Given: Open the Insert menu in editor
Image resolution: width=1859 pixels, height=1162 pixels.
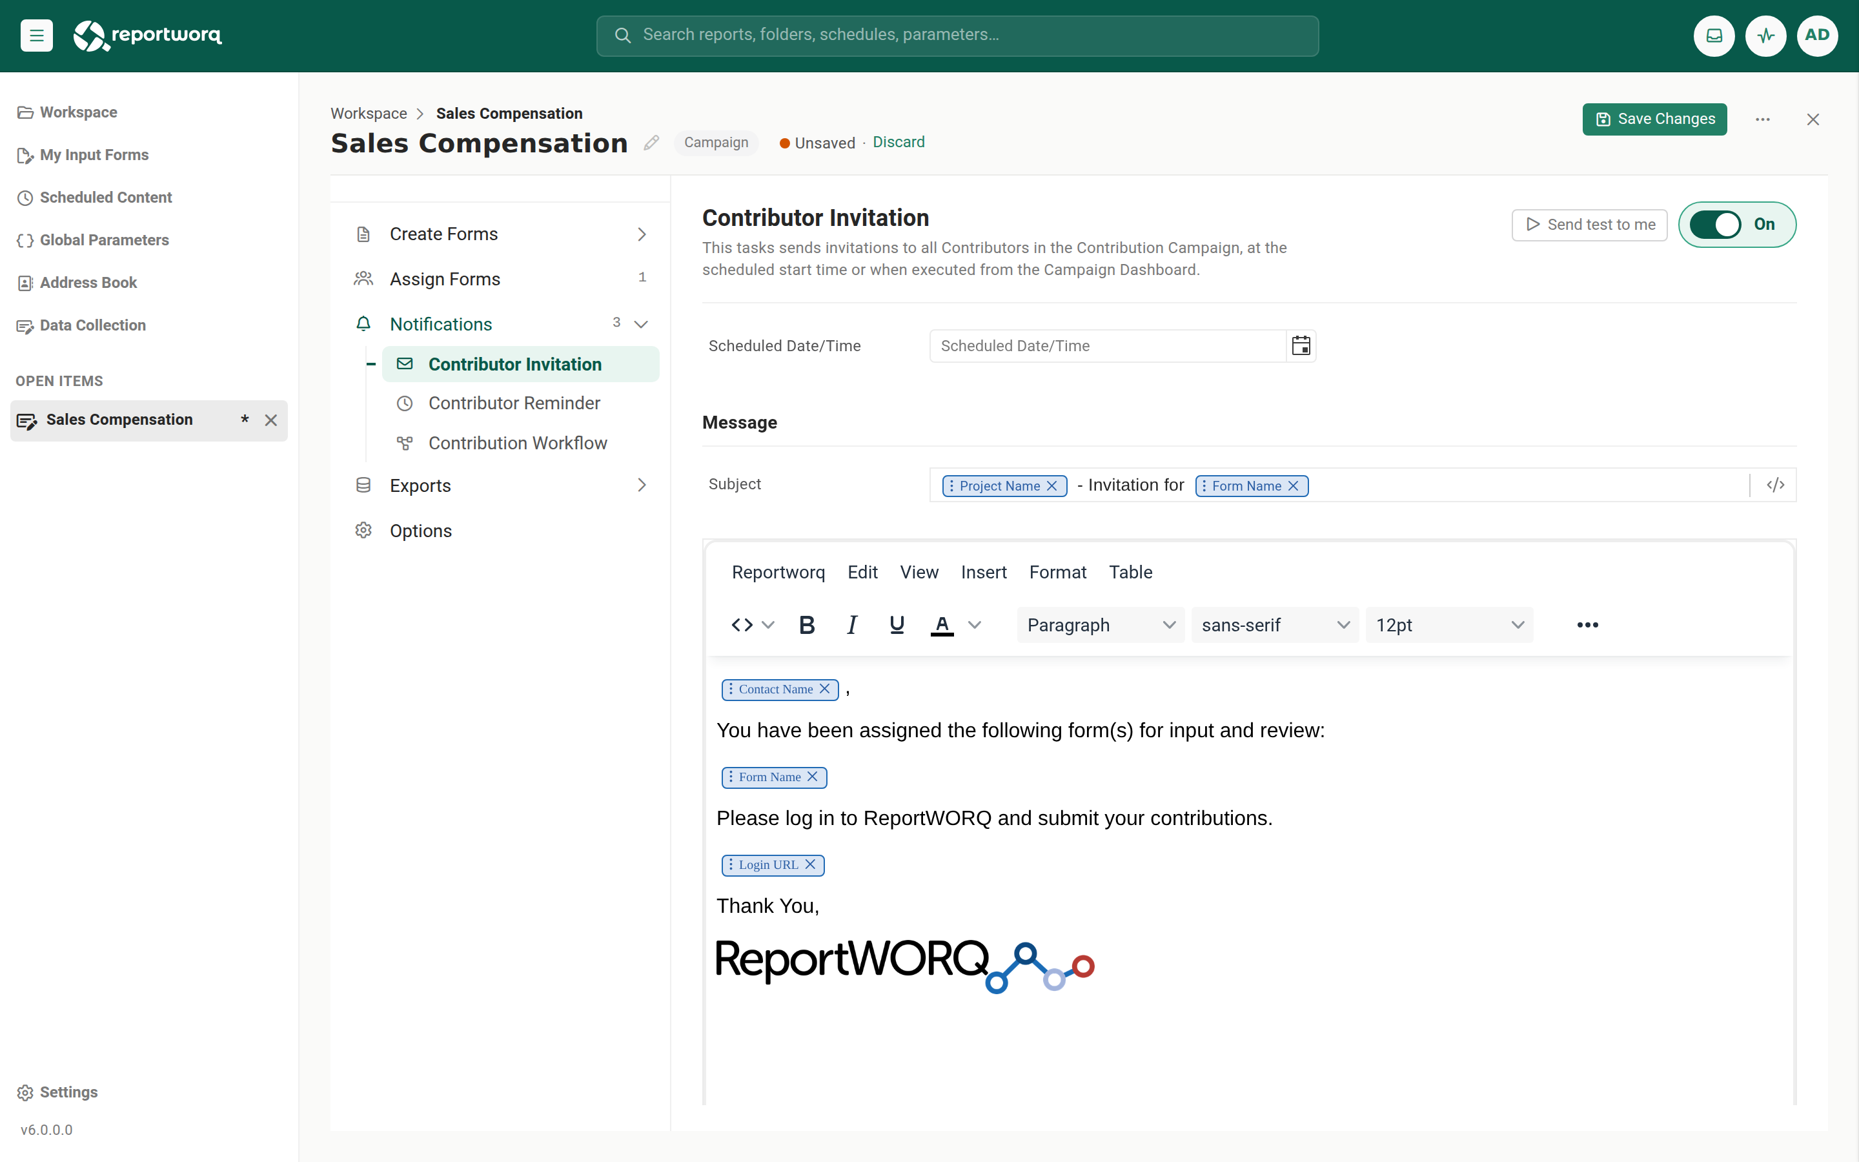Looking at the screenshot, I should pos(983,572).
